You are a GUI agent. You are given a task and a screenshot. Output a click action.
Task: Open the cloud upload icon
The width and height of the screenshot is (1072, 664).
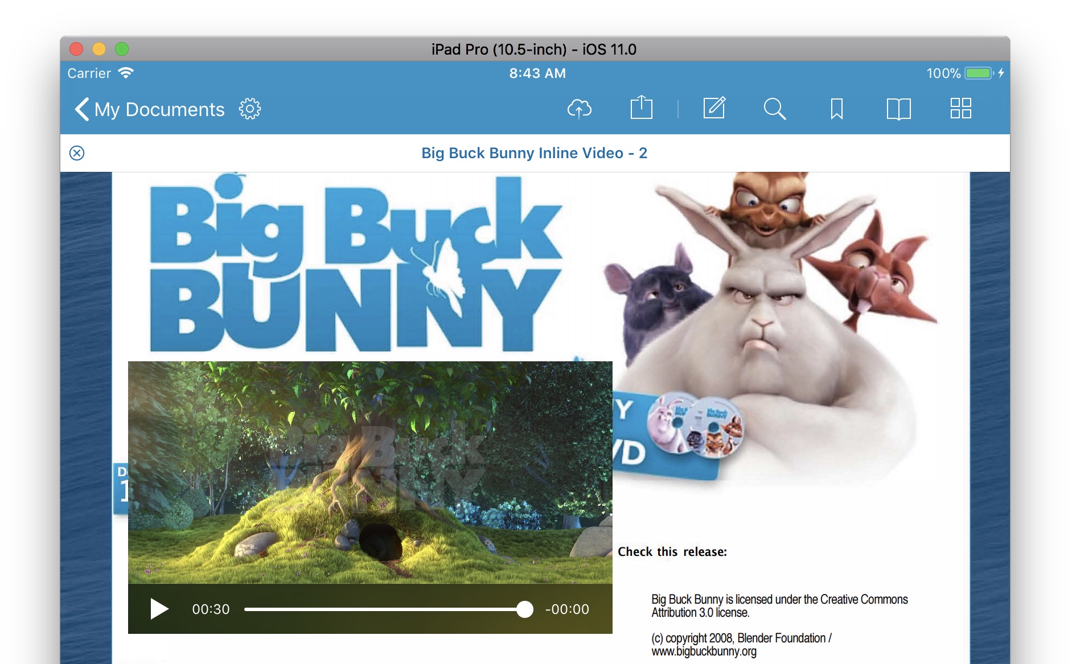click(x=579, y=108)
